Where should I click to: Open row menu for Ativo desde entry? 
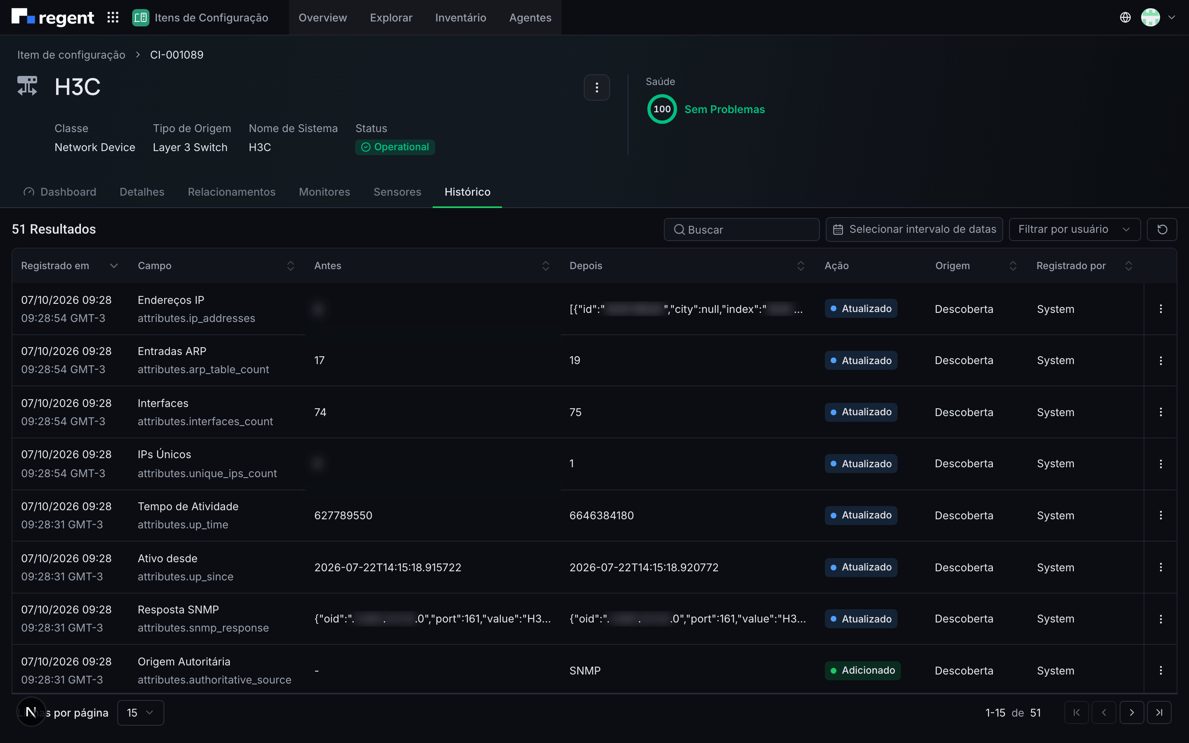pyautogui.click(x=1161, y=567)
